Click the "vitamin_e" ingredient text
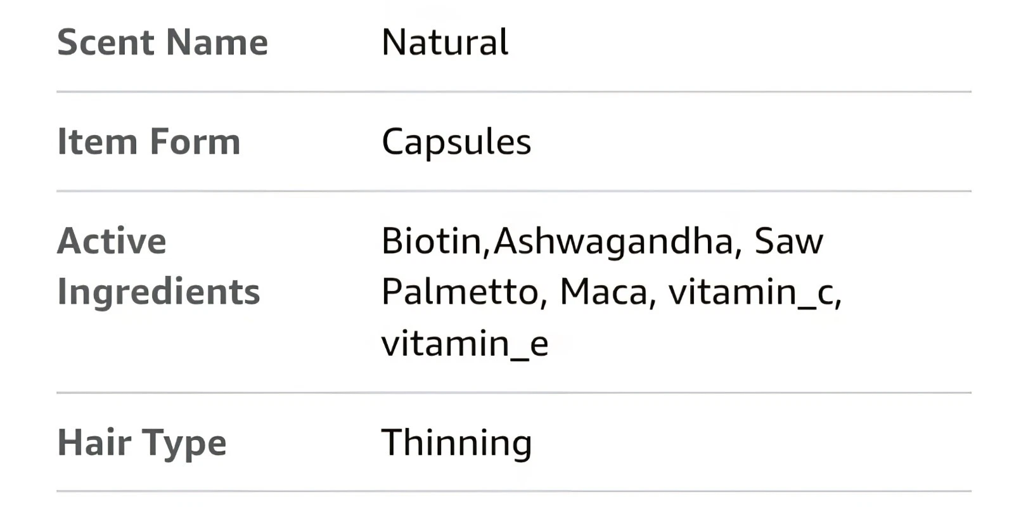The image size is (1014, 518). pos(465,343)
